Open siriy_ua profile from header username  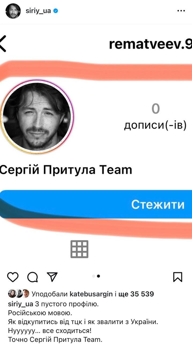38,11
